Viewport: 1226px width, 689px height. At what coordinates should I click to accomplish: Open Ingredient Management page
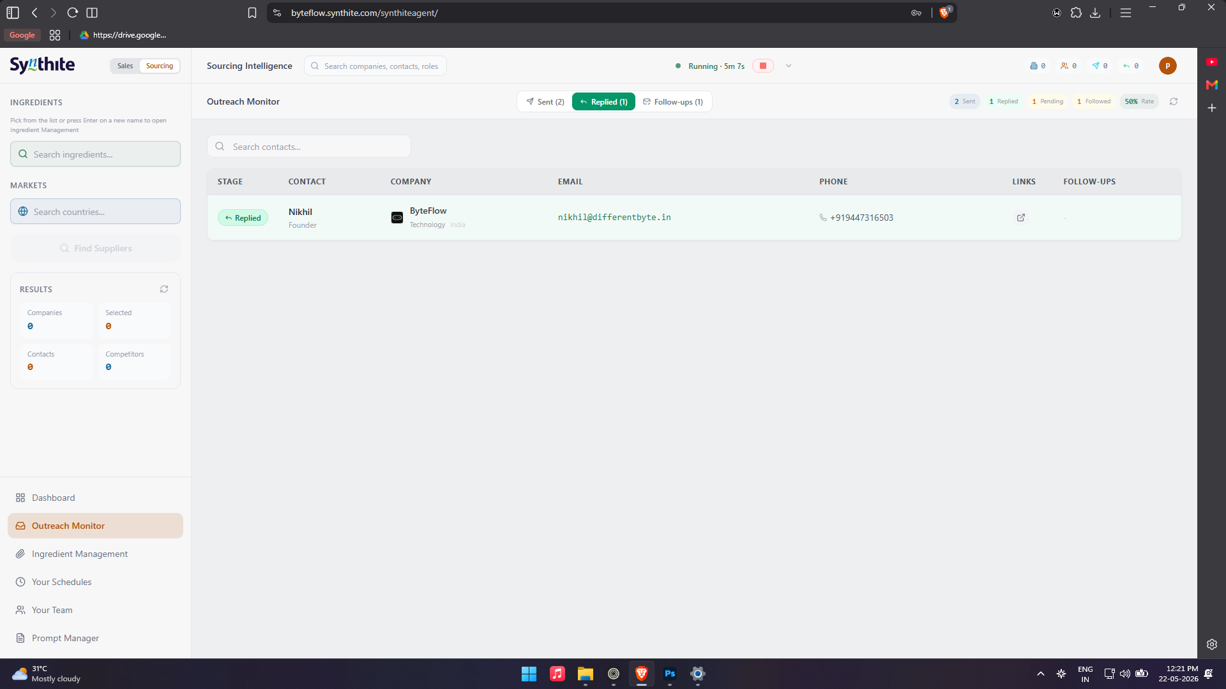(95, 554)
